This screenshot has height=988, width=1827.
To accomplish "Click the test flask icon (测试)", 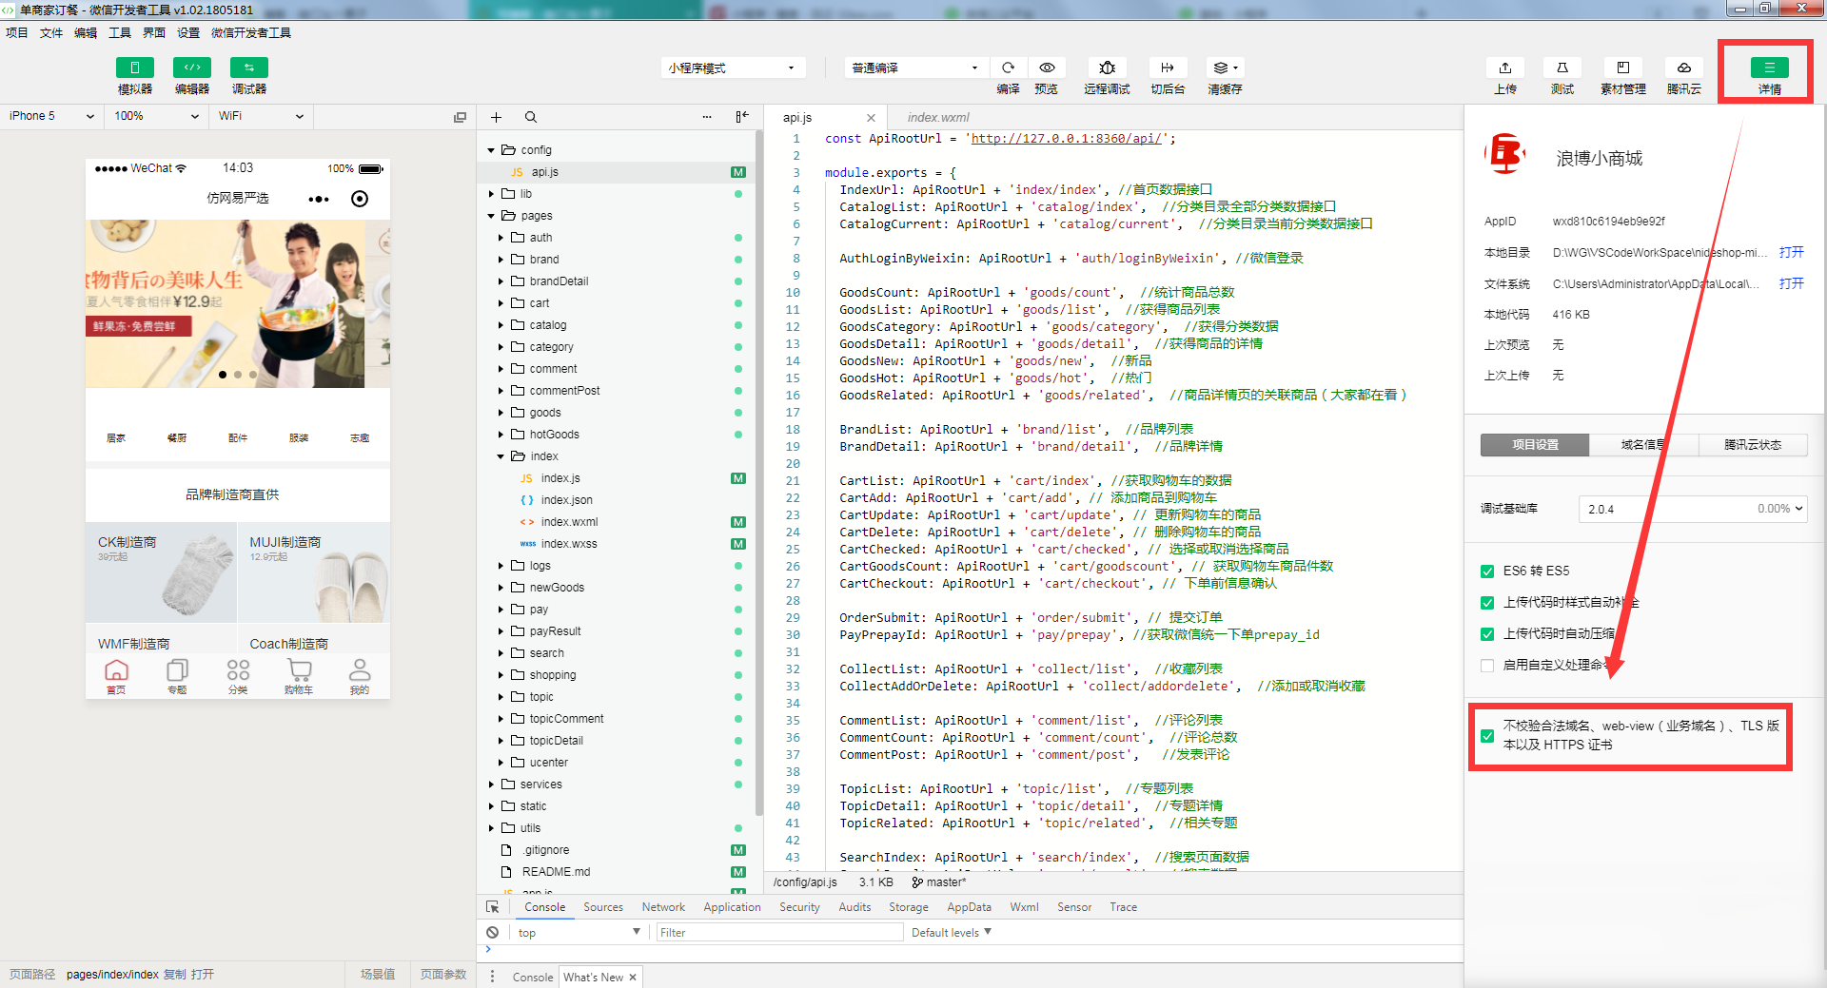I will pos(1562,68).
